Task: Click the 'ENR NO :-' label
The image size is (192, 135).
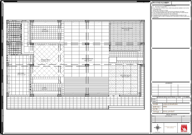Action: (157, 107)
